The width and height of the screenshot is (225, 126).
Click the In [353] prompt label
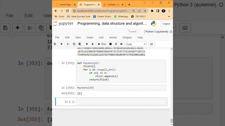(68, 63)
